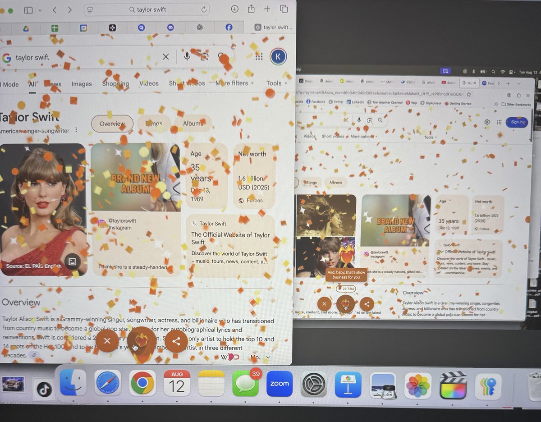Clear the Google search box in Safari
Screen dimensions: 541x422
pyautogui.click(x=166, y=57)
